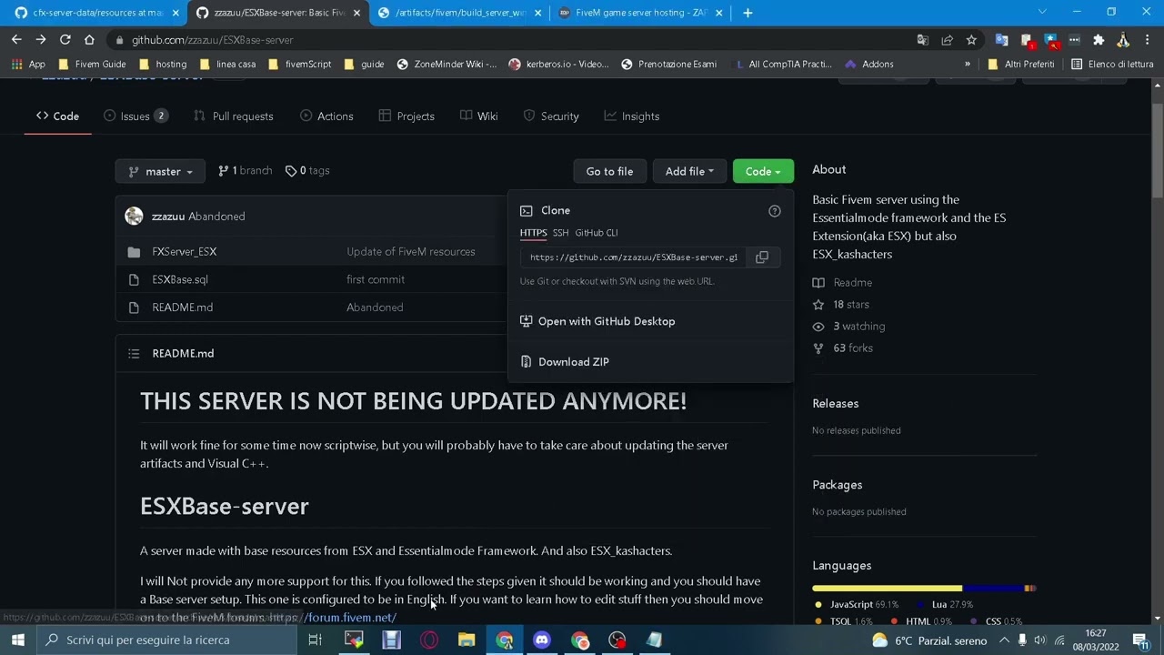Open the Insights tab
Screen dimensions: 1164x655
[x=632, y=116]
